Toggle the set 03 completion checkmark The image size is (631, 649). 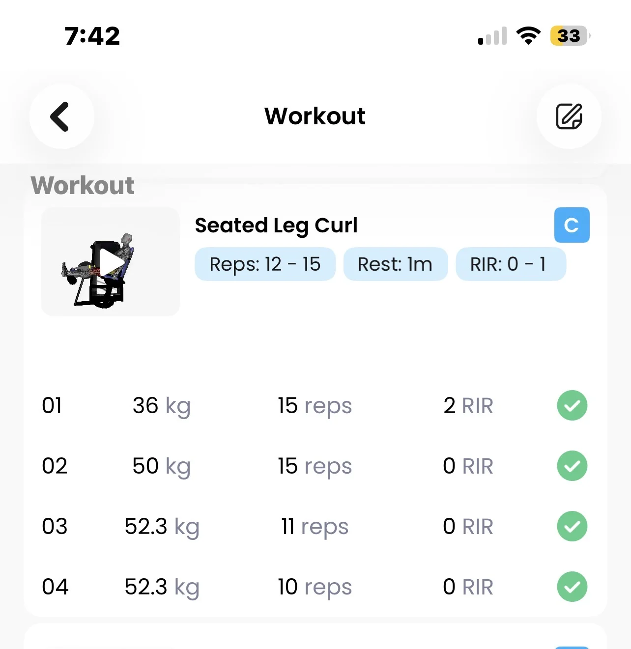tap(572, 526)
